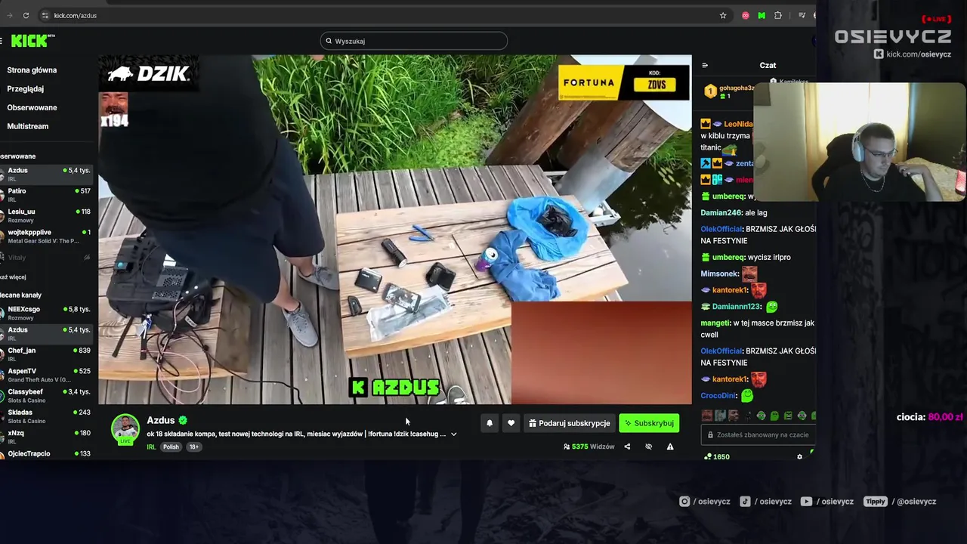
Task: Open chat settings gear icon
Action: (799, 456)
